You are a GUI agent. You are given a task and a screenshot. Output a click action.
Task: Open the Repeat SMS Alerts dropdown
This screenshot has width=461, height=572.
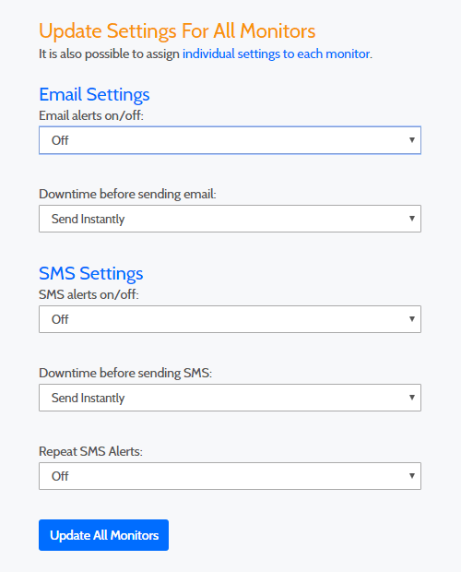(230, 476)
